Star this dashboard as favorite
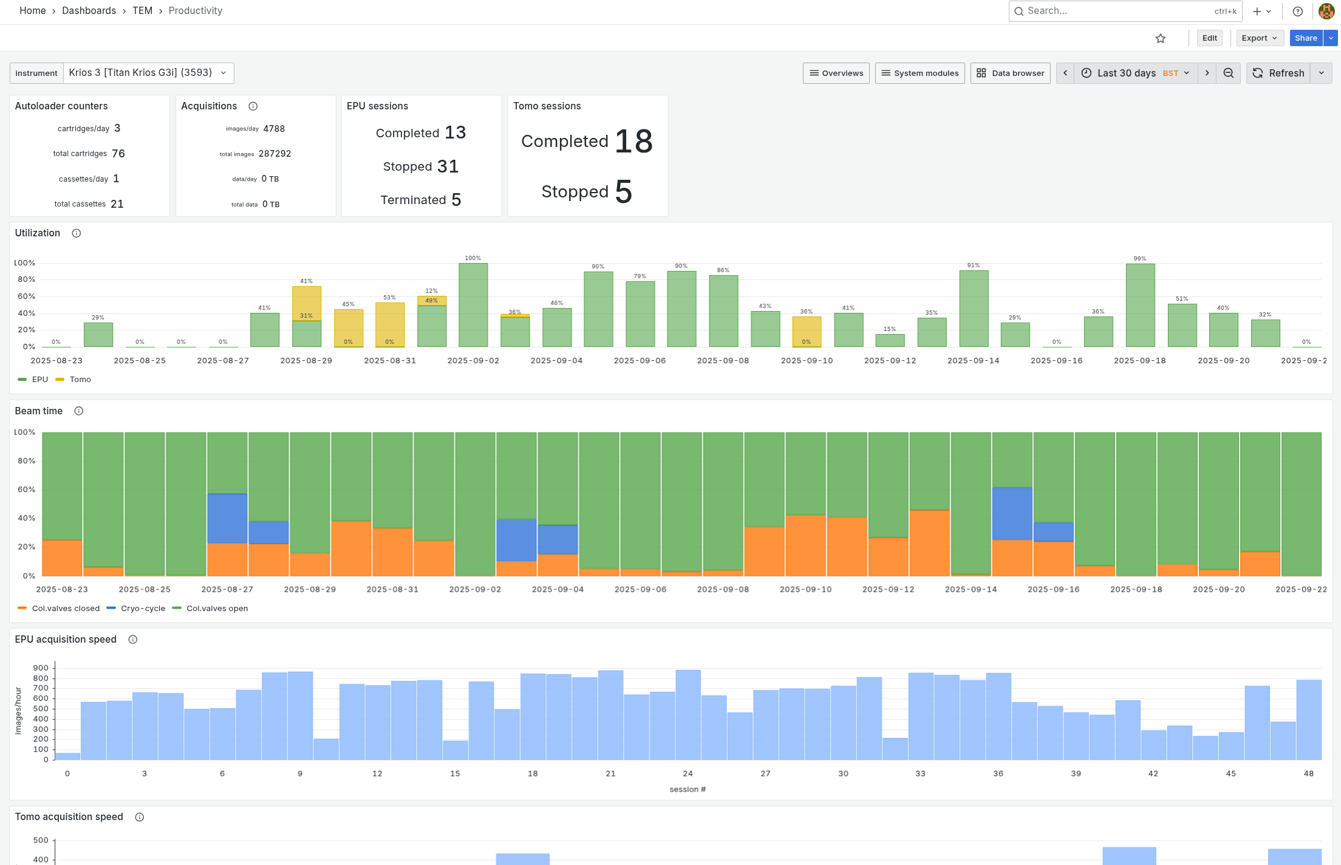Viewport: 1341px width, 865px height. pos(1161,38)
